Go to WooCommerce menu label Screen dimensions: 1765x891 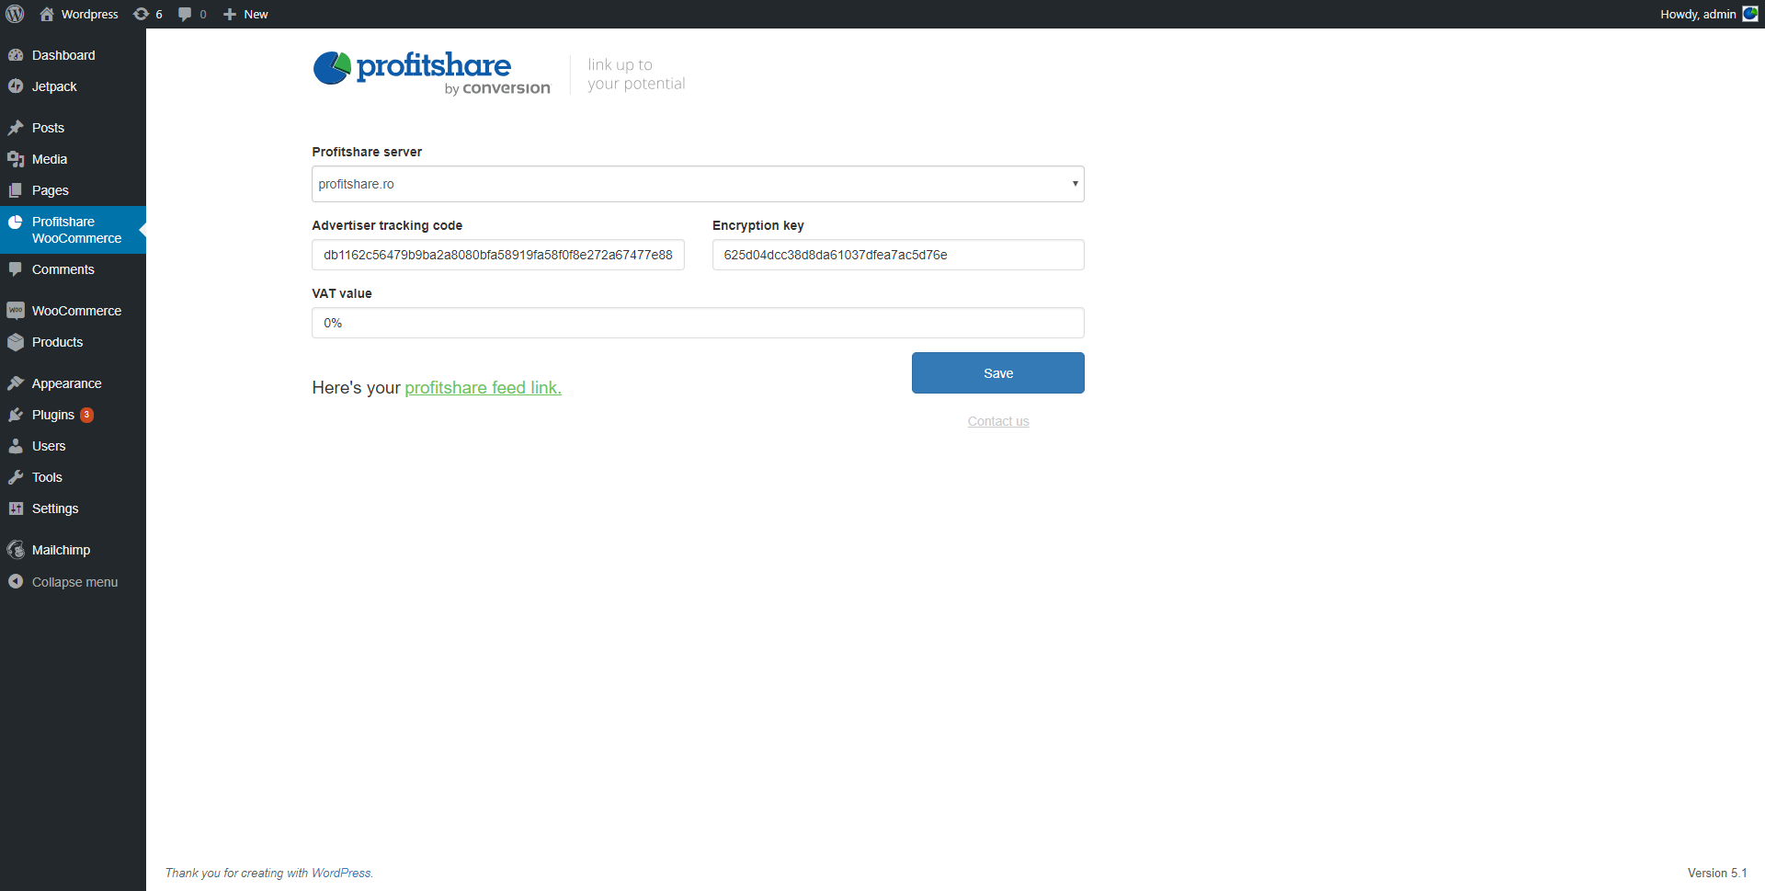click(x=76, y=311)
